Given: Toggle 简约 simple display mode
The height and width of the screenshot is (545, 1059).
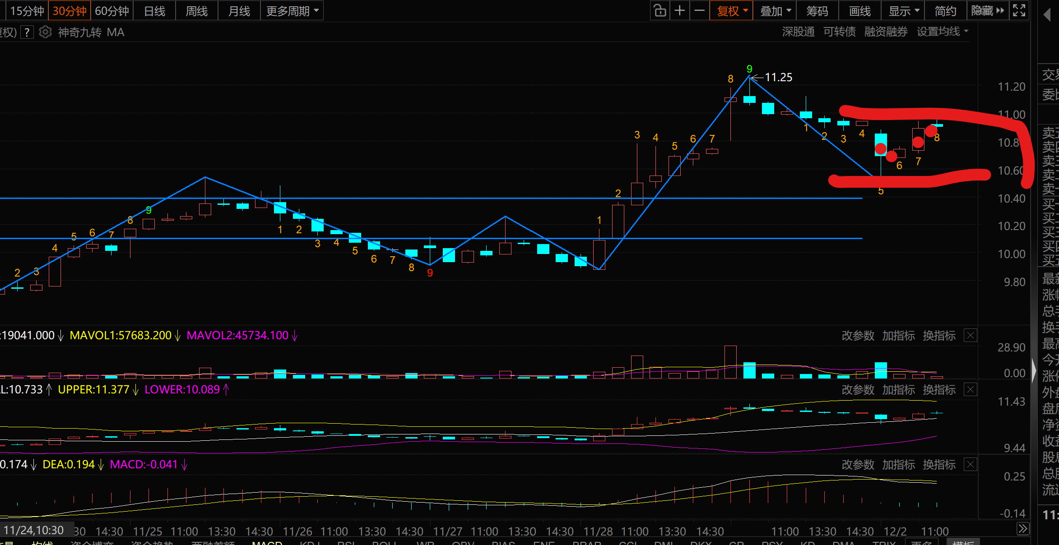Looking at the screenshot, I should tap(945, 11).
